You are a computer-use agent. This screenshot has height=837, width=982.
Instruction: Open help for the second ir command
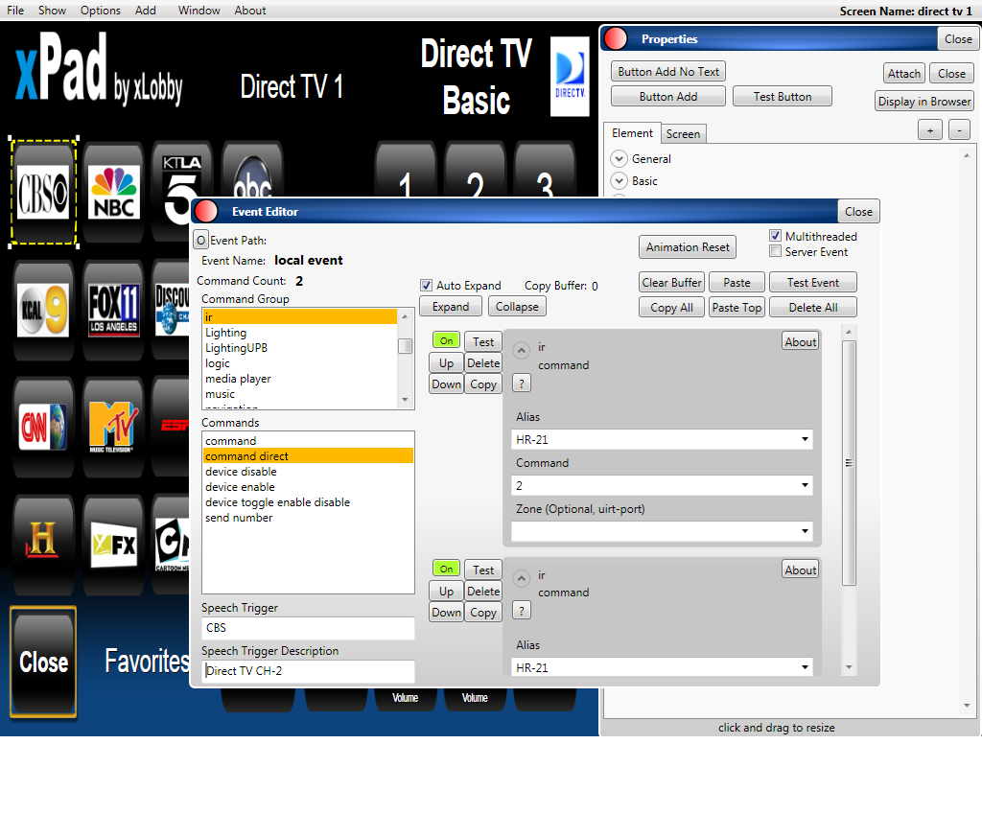pyautogui.click(x=521, y=611)
